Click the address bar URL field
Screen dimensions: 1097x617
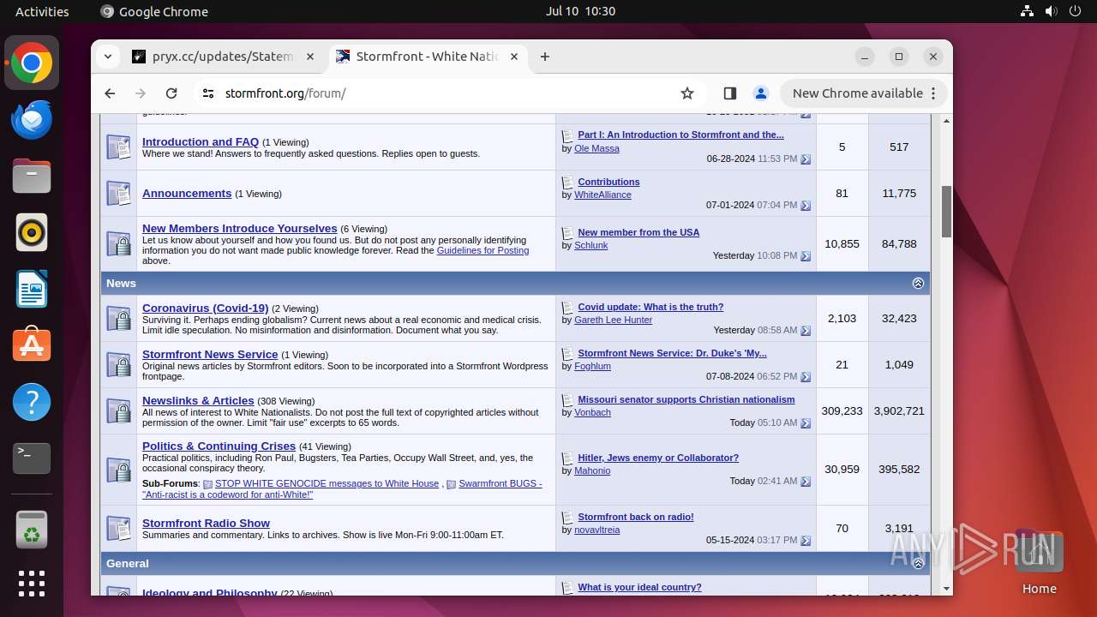click(x=446, y=93)
